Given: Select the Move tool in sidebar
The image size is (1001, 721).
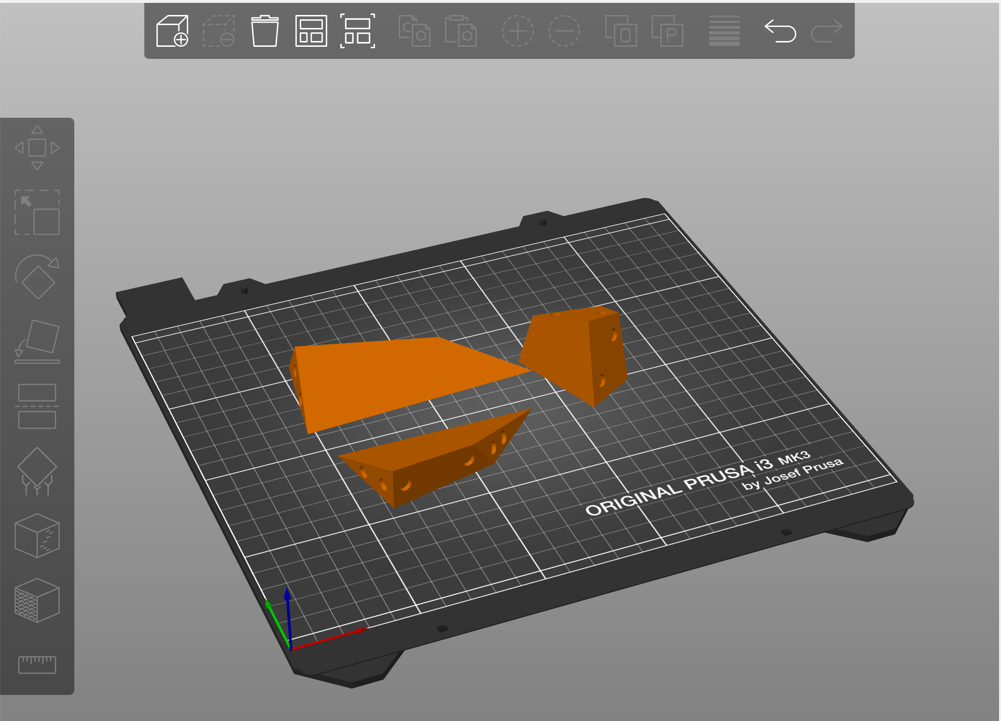Looking at the screenshot, I should (37, 148).
